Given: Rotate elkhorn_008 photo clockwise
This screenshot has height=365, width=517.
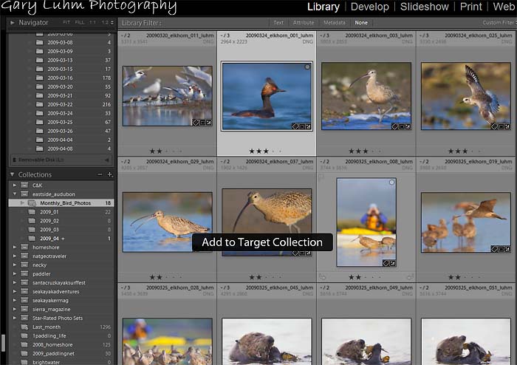Looking at the screenshot, I should tap(410, 277).
